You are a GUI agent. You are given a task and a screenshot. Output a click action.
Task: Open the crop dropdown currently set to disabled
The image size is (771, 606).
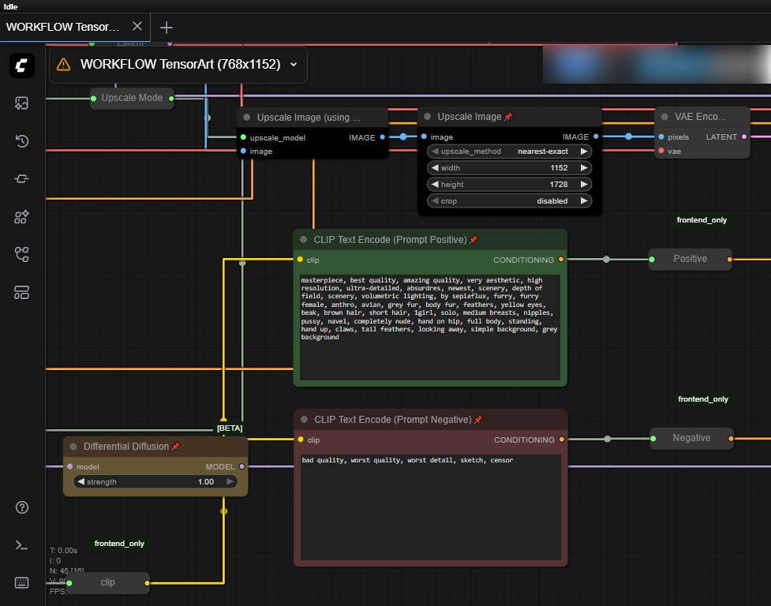pyautogui.click(x=509, y=200)
